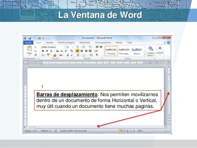Click the Grow Font icon
Screen dimensions: 197x148
(68, 55)
